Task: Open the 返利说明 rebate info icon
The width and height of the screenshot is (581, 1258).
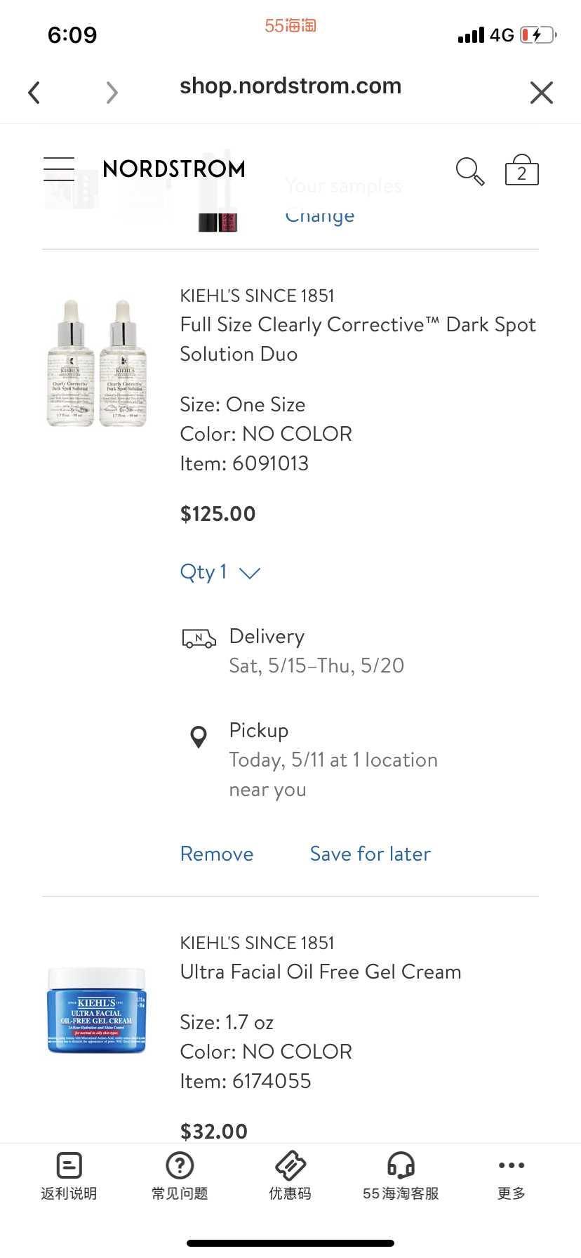Action: tap(69, 1167)
